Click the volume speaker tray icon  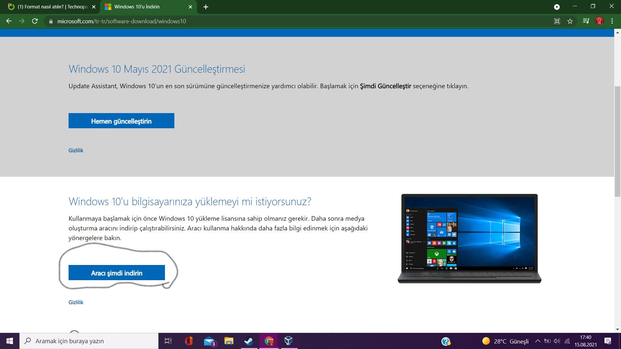tap(557, 341)
